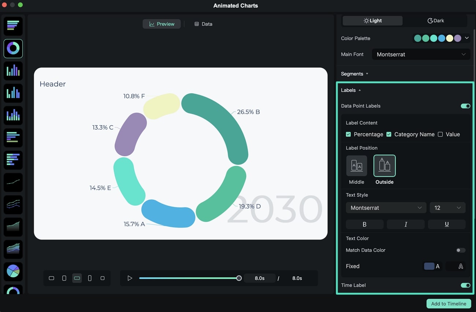Screen dimensions: 476x312
Task: Click the pale yellow F donut segment
Action: [161, 106]
